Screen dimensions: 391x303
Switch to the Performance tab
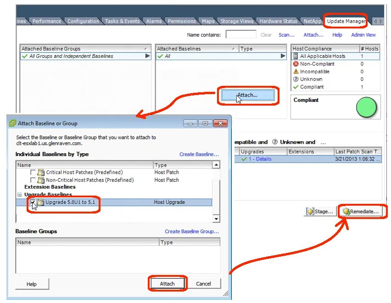point(47,21)
